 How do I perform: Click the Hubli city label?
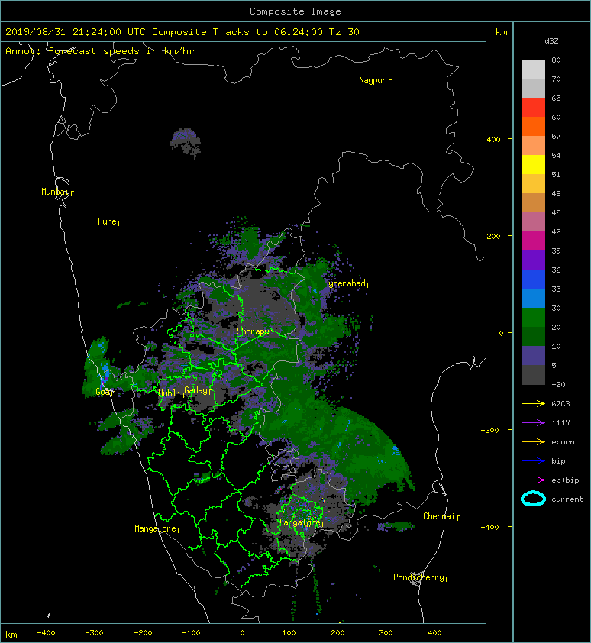[172, 393]
